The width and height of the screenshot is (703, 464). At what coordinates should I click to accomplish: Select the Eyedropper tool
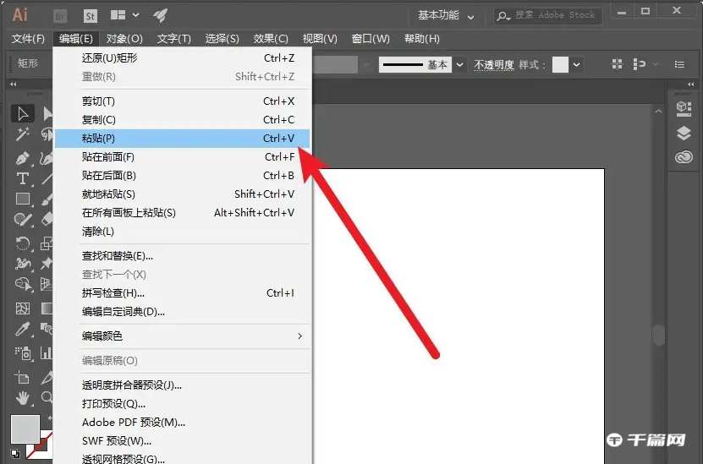click(22, 329)
